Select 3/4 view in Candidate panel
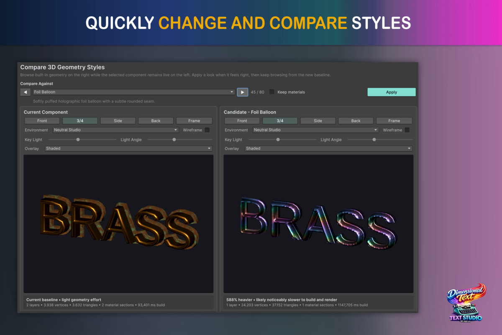Image resolution: width=502 pixels, height=335 pixels. pyautogui.click(x=280, y=121)
